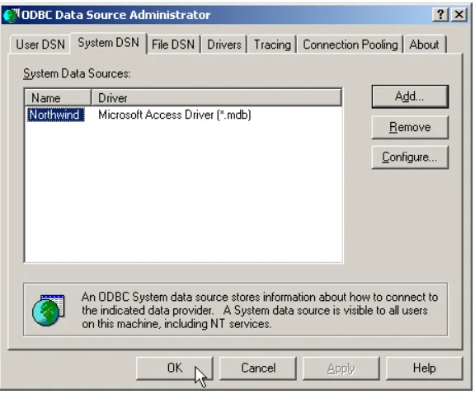Remove the selected data source
Screen dimensions: 475x394
point(410,127)
